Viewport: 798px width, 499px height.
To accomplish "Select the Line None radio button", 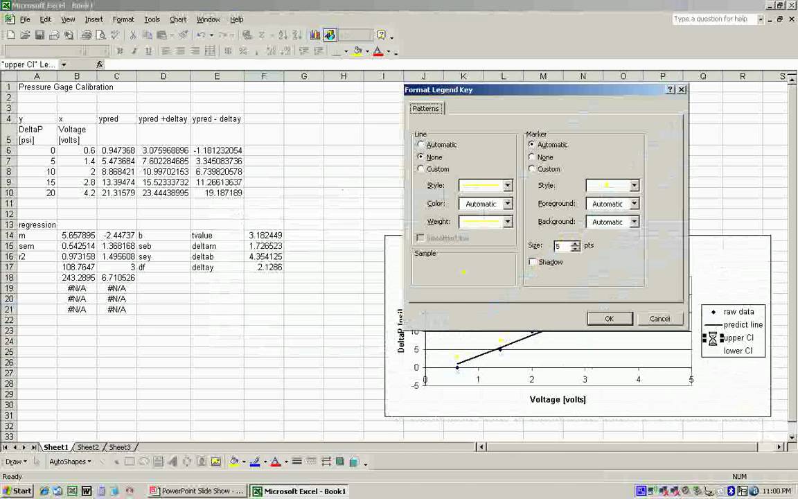I will point(420,157).
